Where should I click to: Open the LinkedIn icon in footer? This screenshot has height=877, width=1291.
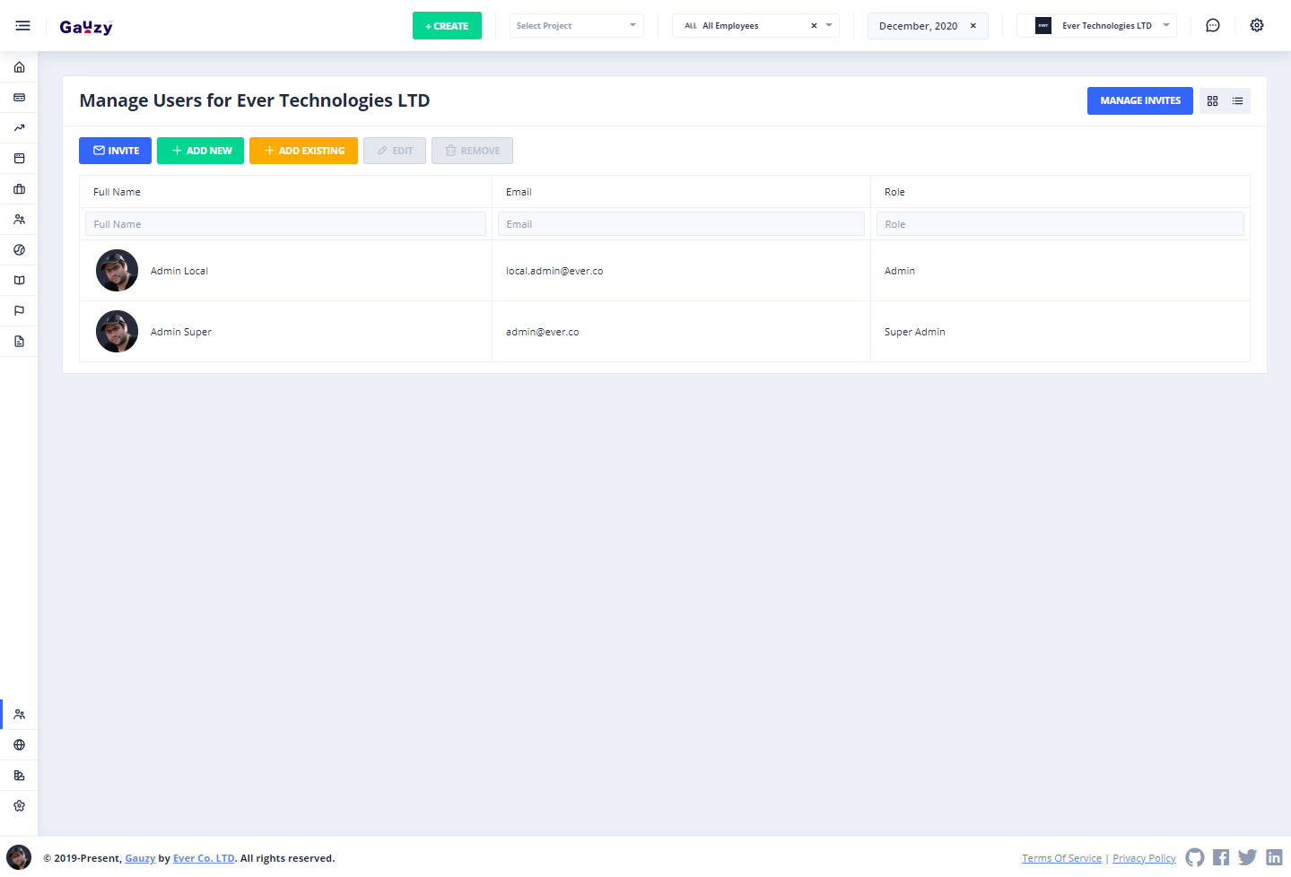1274,858
